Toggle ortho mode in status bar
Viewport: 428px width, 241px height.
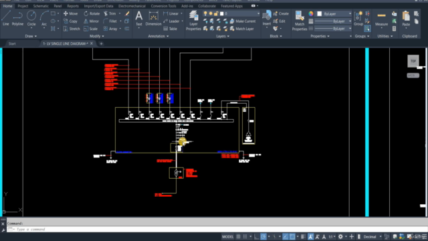tap(256, 236)
